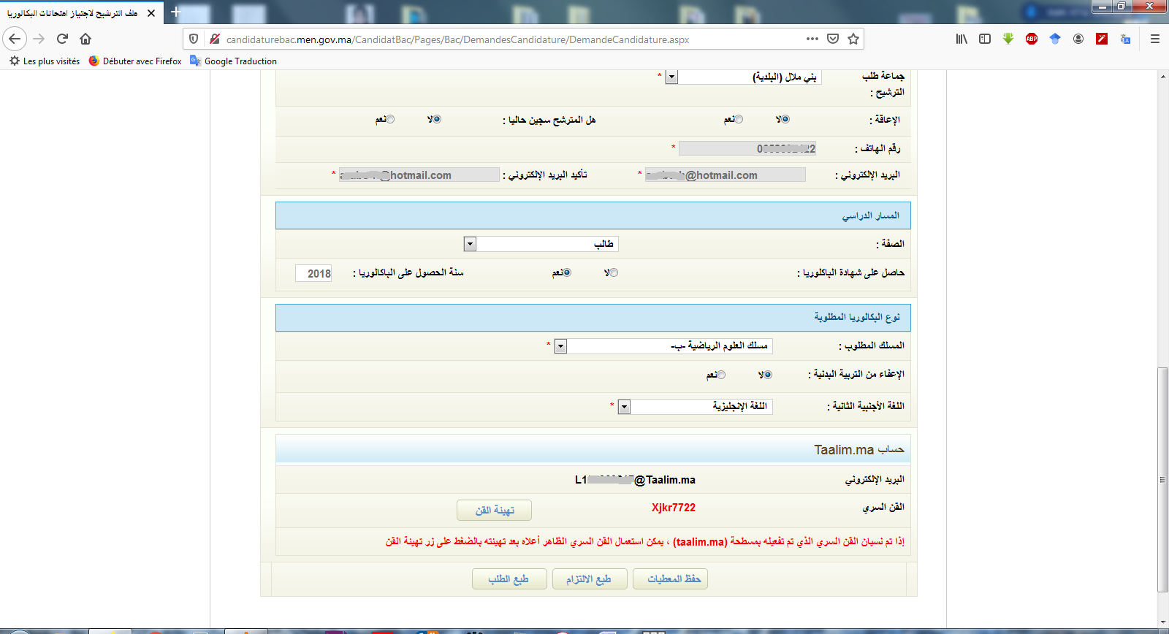
Task: Open the المسلك المطلوب dropdown
Action: [x=663, y=346]
